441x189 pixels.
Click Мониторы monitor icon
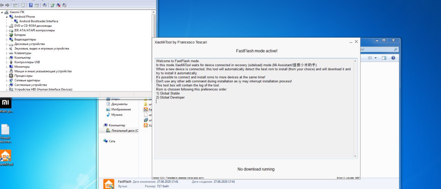(x=11, y=67)
